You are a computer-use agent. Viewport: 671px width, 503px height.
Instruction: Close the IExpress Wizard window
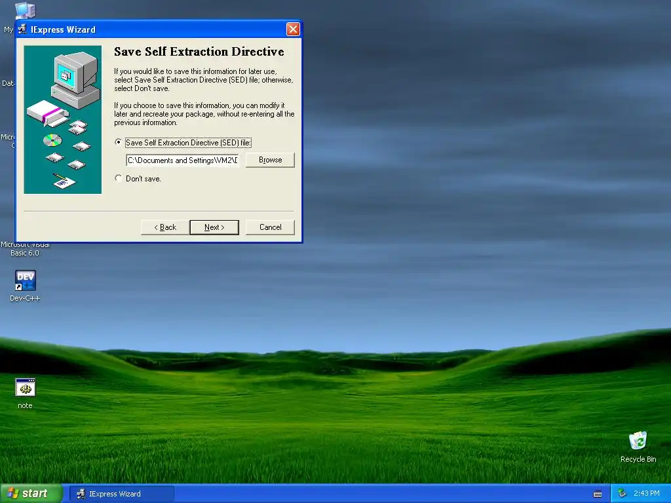(x=293, y=29)
